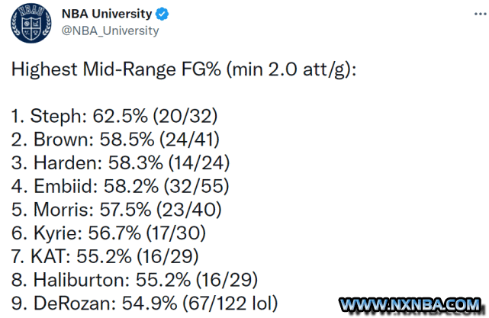Select the Steph 62.5% stat line

[x=114, y=116]
